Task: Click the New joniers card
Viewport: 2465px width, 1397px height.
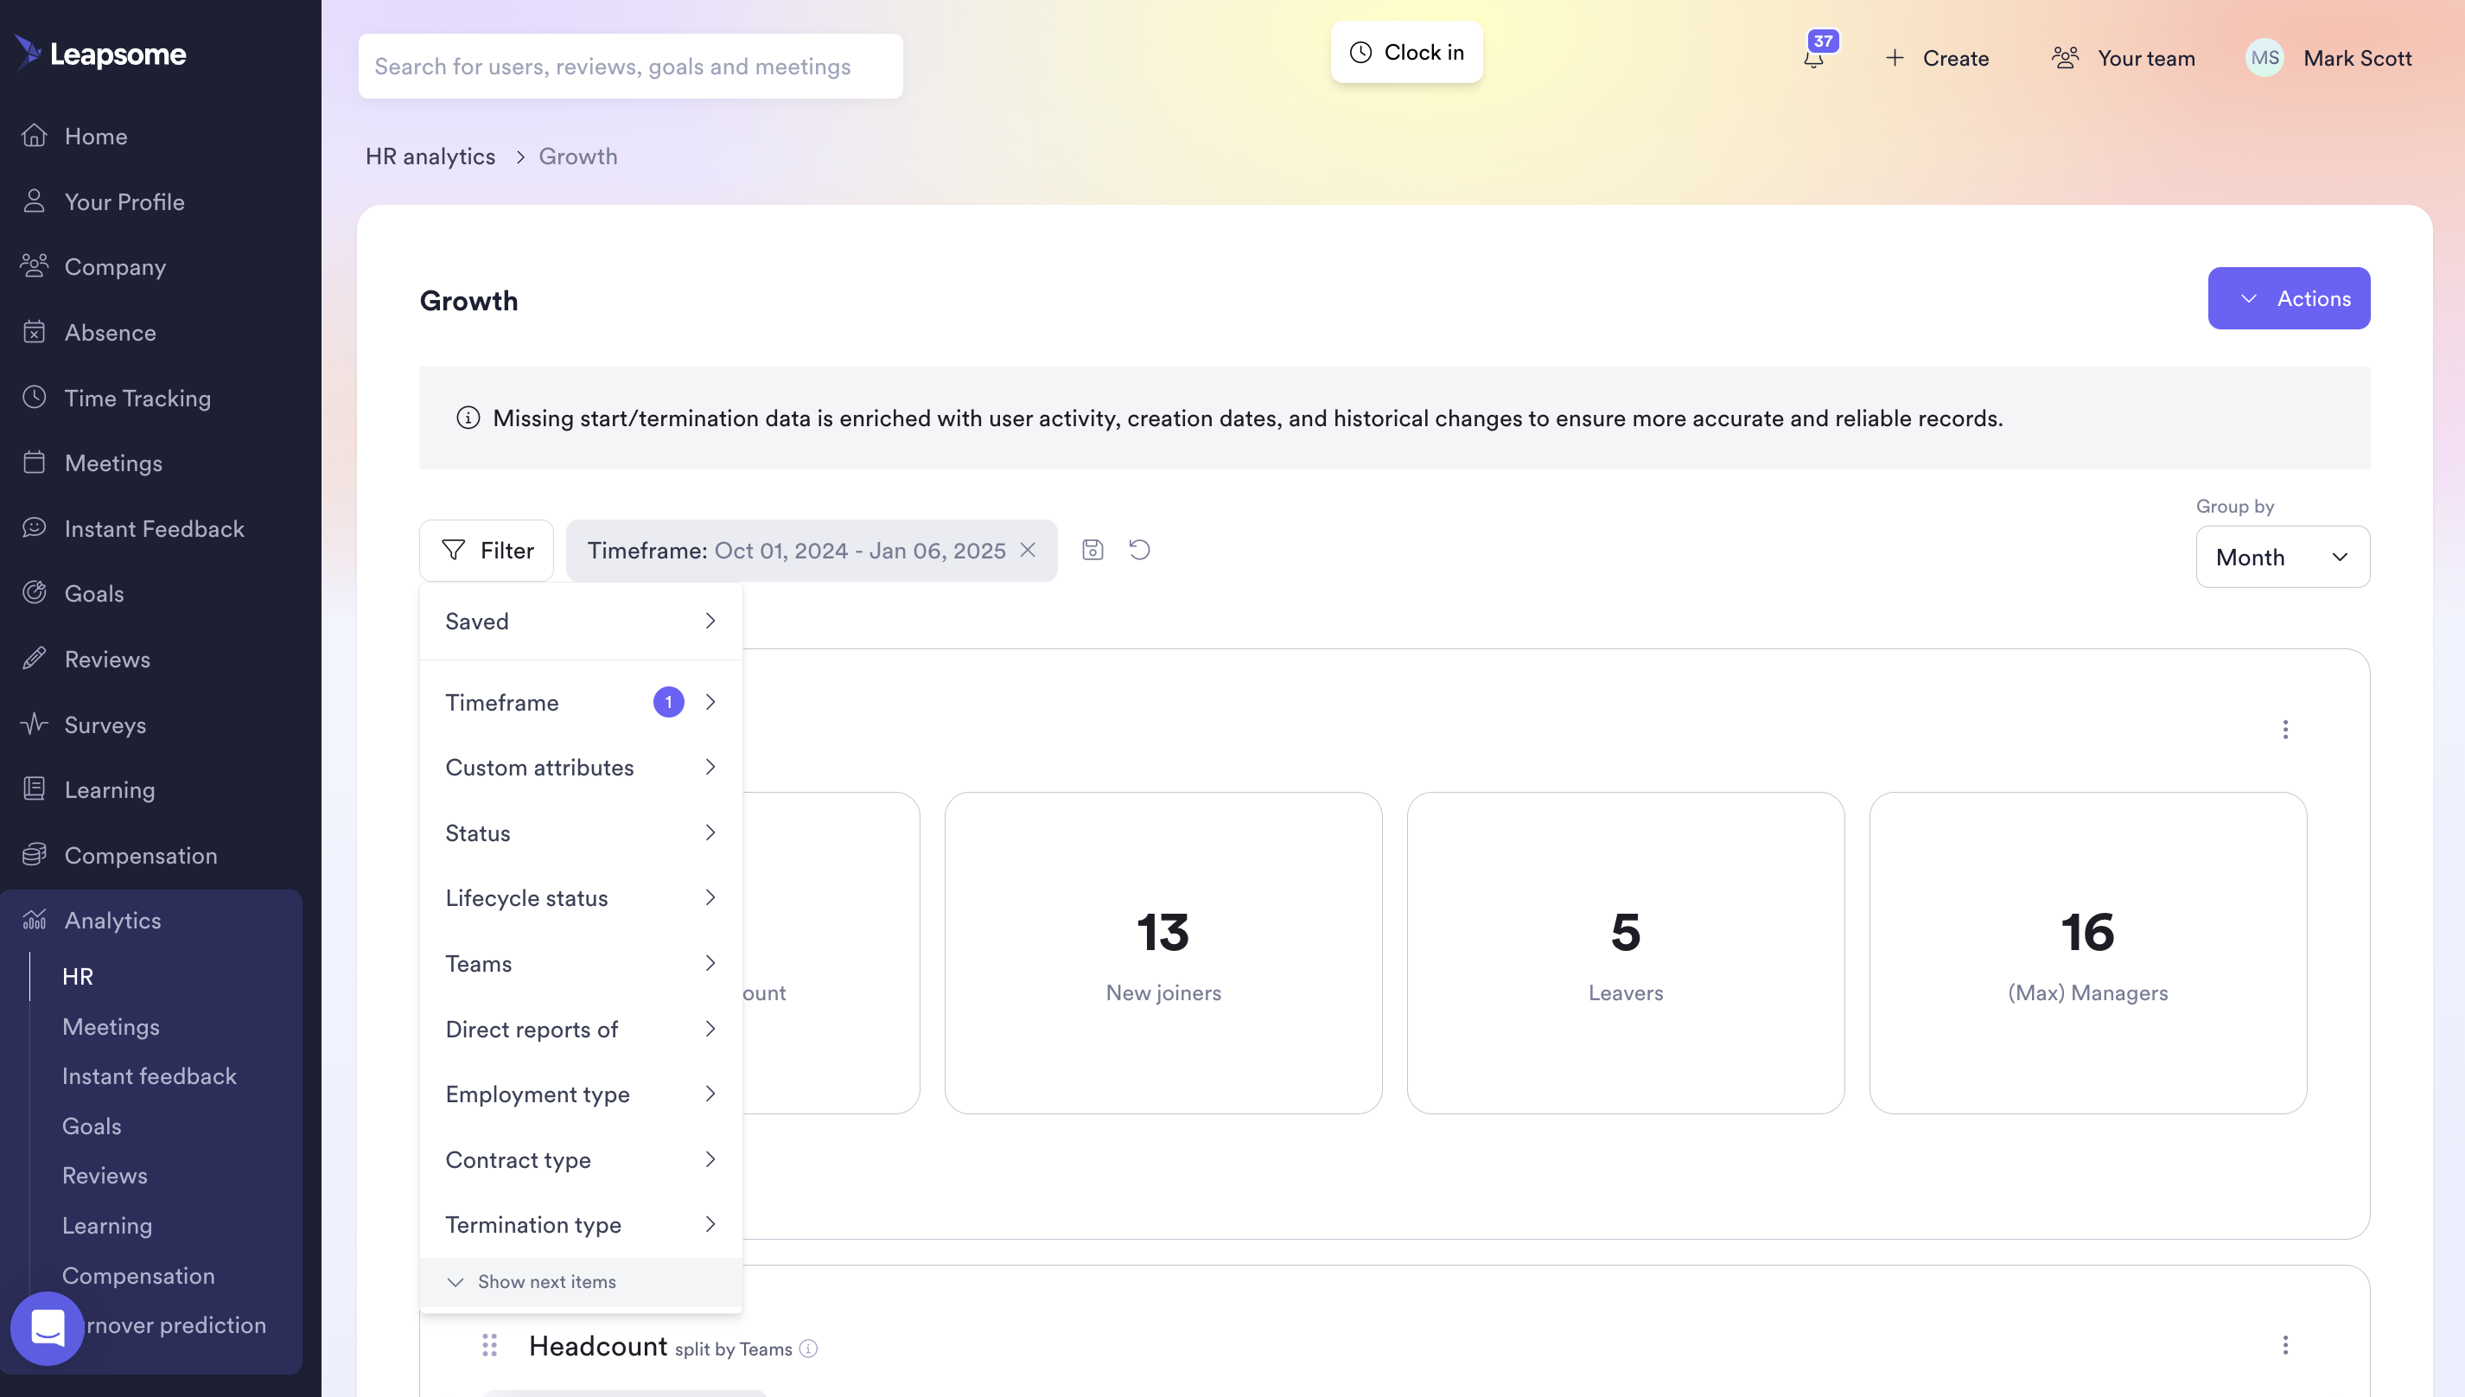Action: [x=1162, y=953]
